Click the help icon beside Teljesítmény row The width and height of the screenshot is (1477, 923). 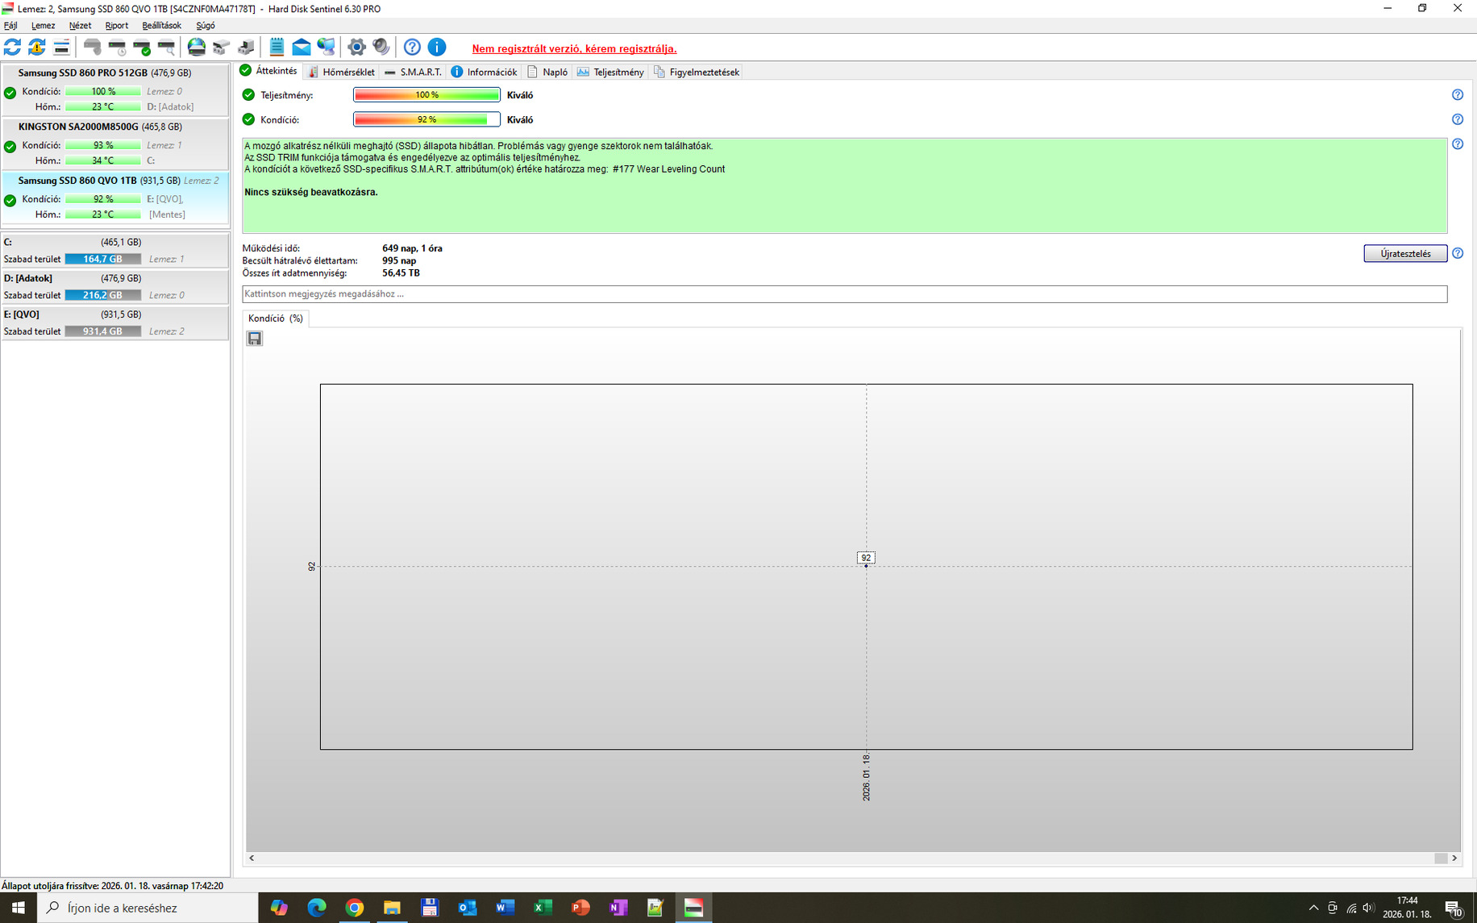point(1458,95)
